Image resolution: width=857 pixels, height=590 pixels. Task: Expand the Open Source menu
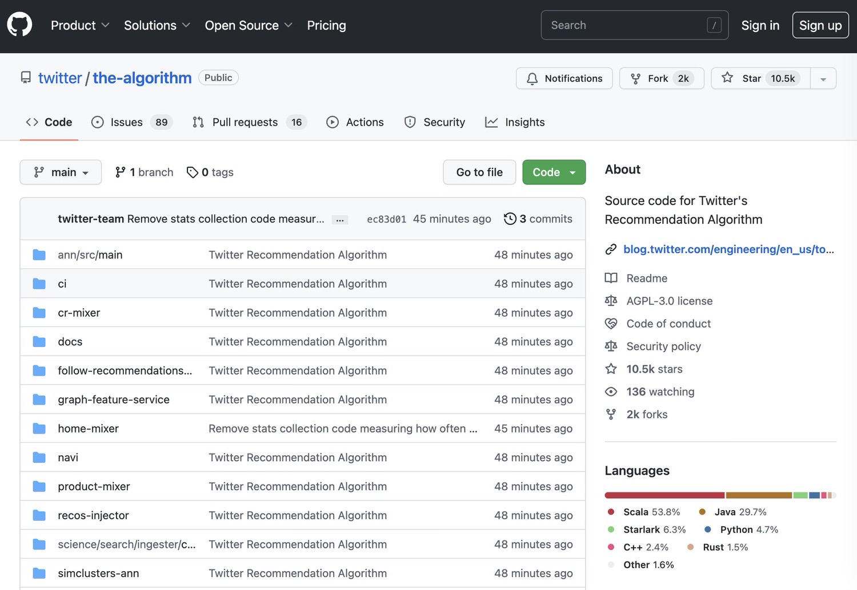click(249, 25)
